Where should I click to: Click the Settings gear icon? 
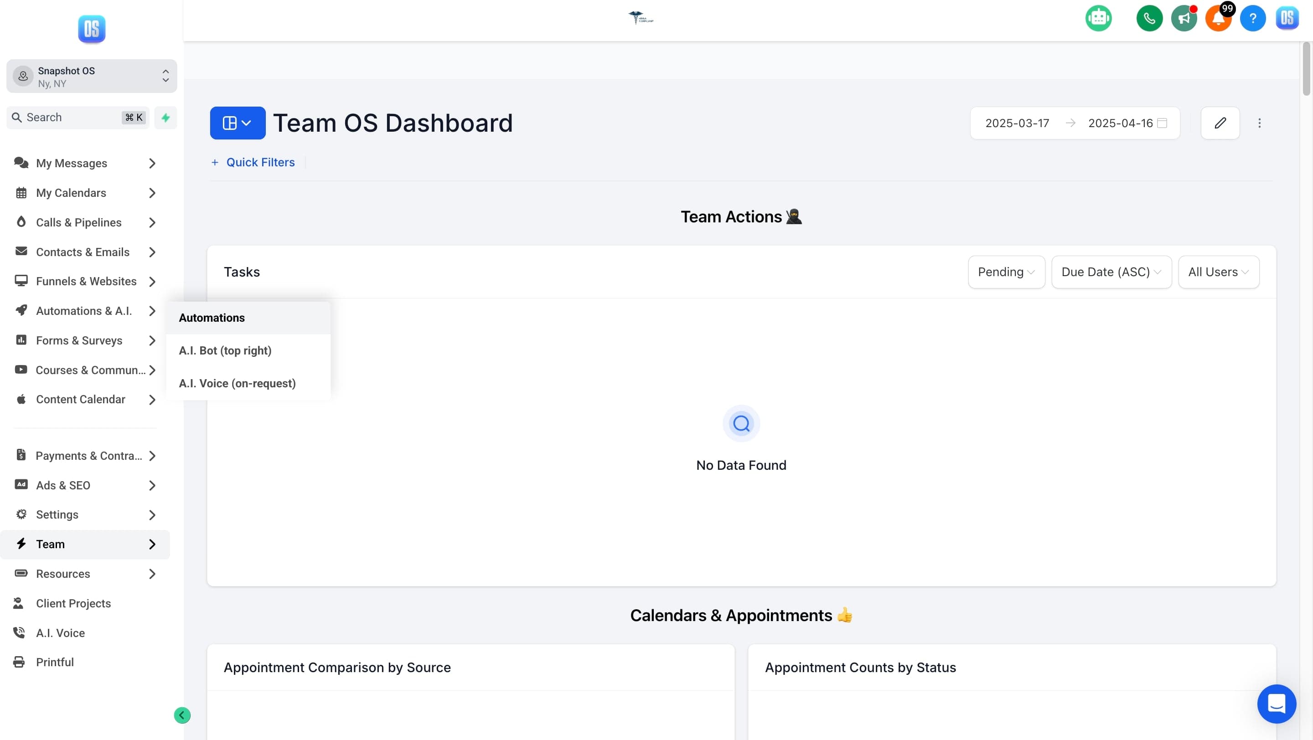pyautogui.click(x=21, y=514)
